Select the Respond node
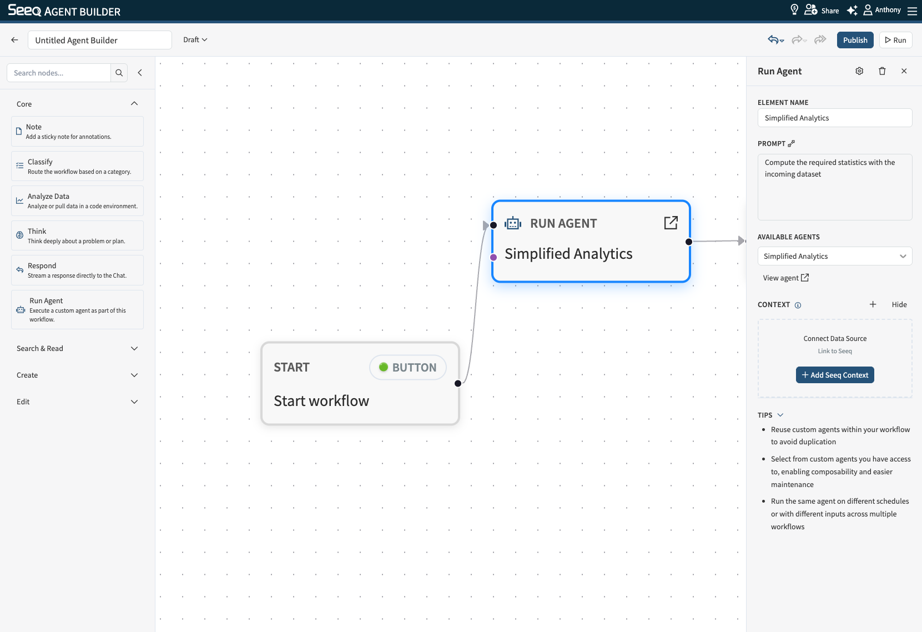The width and height of the screenshot is (922, 632). (77, 270)
